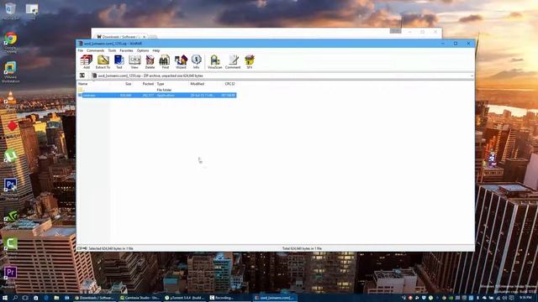Select the parent folder row

point(157,90)
